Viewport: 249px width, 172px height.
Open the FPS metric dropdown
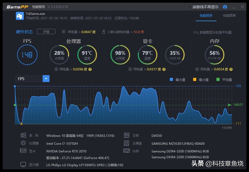pos(46,79)
